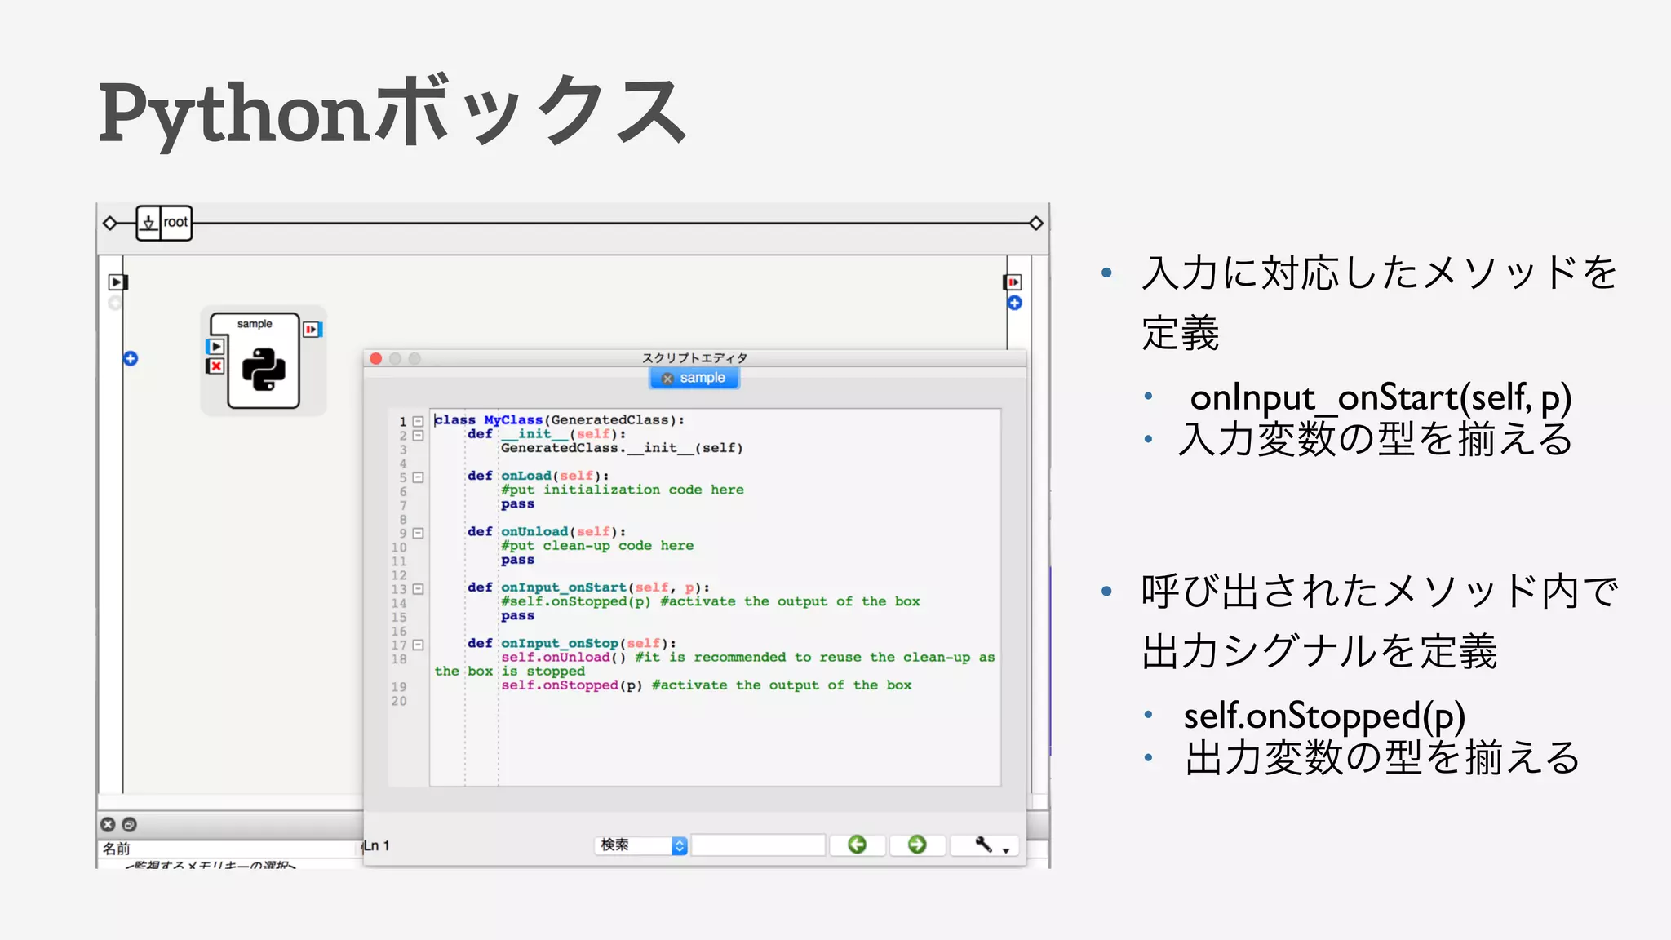Click the onInput_onStart(self, p) slide bullet
1671x940 pixels.
(1381, 397)
